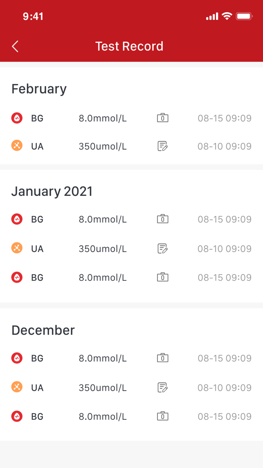This screenshot has height=468, width=263.
Task: Tap the meter icon in January's last BG row
Action: (163, 277)
